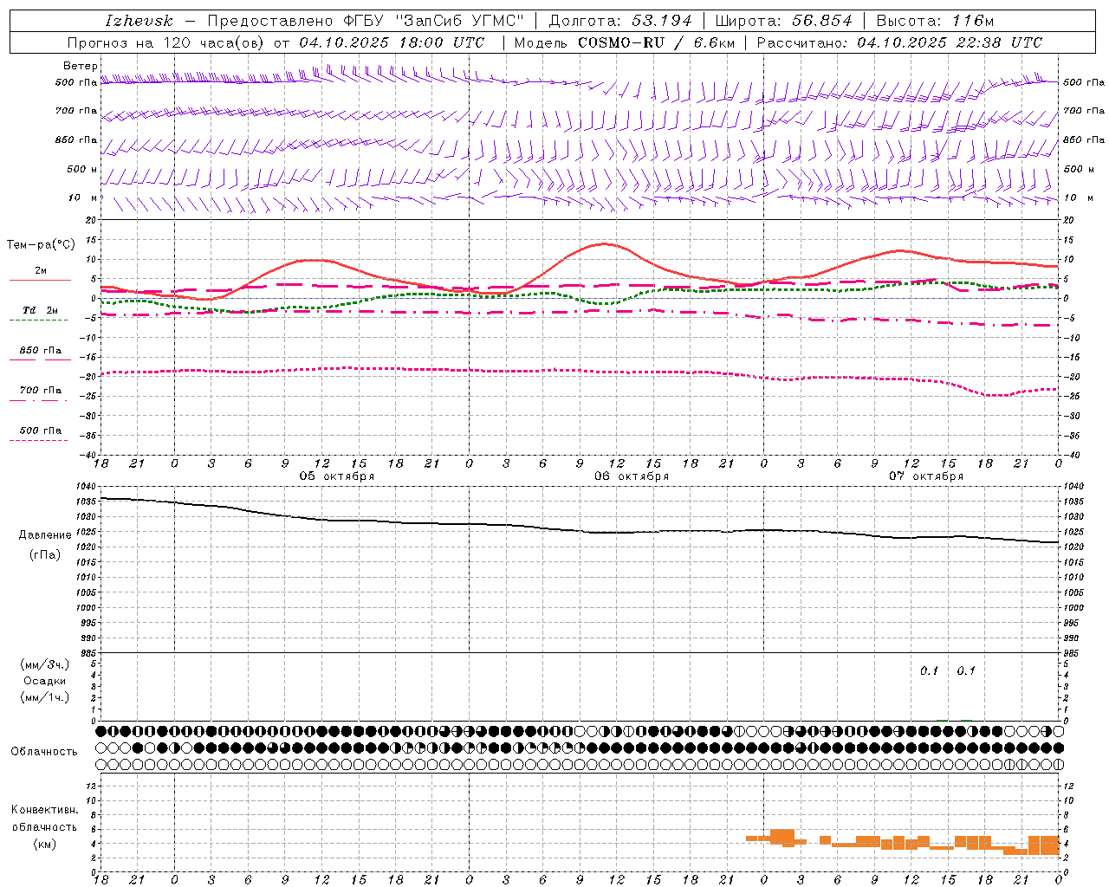Click the Высота: 116м header field
The height and width of the screenshot is (887, 1109).
coord(935,21)
